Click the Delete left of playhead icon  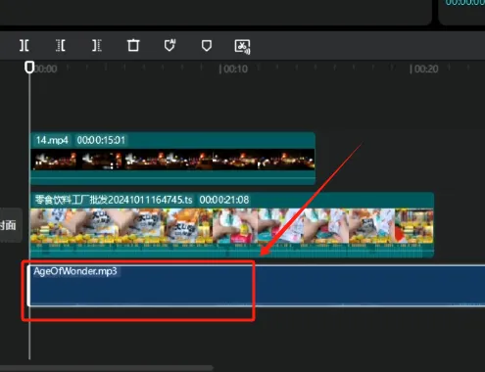[61, 45]
